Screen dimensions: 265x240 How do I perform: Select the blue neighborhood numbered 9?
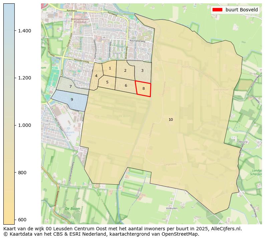pos(71,99)
